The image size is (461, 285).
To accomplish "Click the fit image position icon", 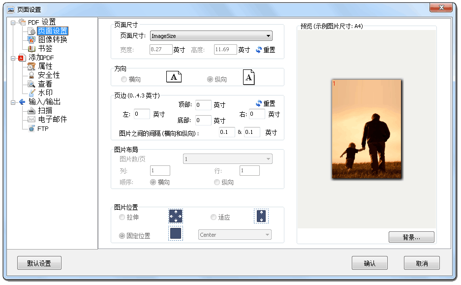I will pos(261,216).
